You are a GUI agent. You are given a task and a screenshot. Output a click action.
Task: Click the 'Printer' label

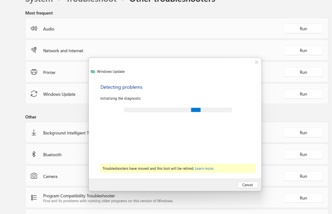(x=49, y=72)
